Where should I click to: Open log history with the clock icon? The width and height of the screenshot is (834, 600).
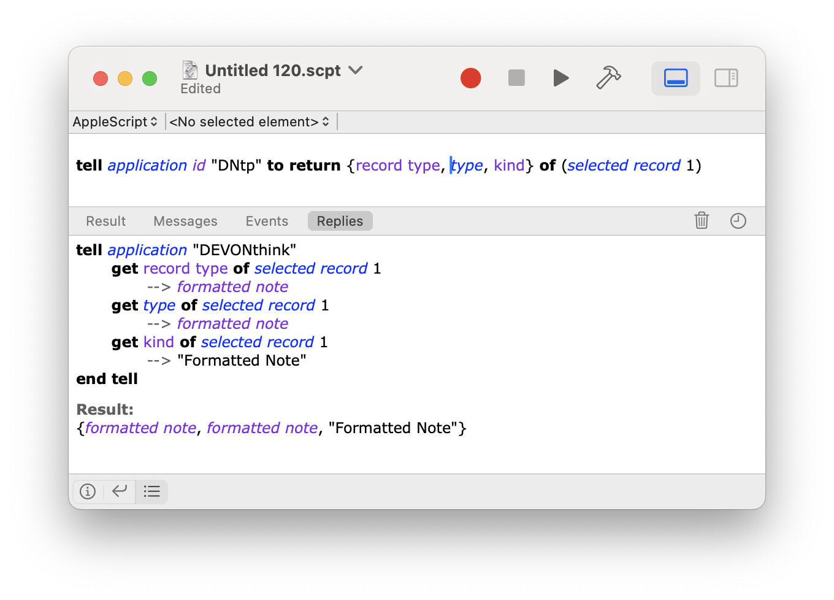click(x=738, y=221)
